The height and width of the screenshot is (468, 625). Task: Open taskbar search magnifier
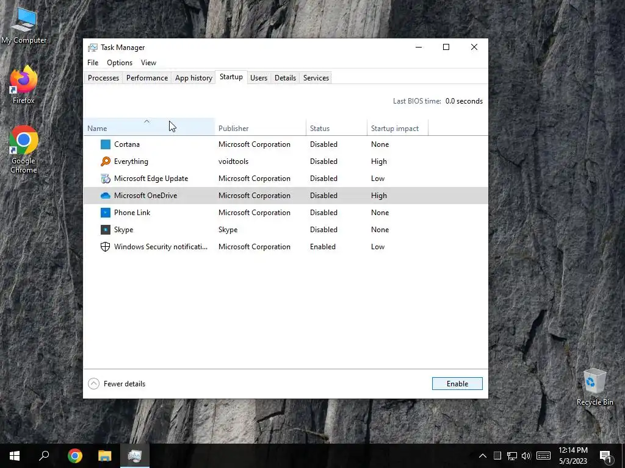point(44,456)
